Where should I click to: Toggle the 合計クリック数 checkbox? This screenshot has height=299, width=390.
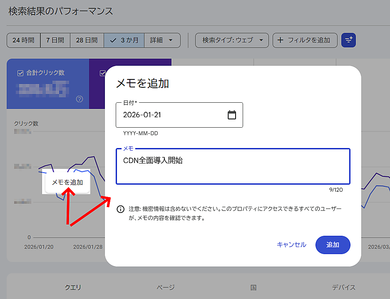[20, 73]
